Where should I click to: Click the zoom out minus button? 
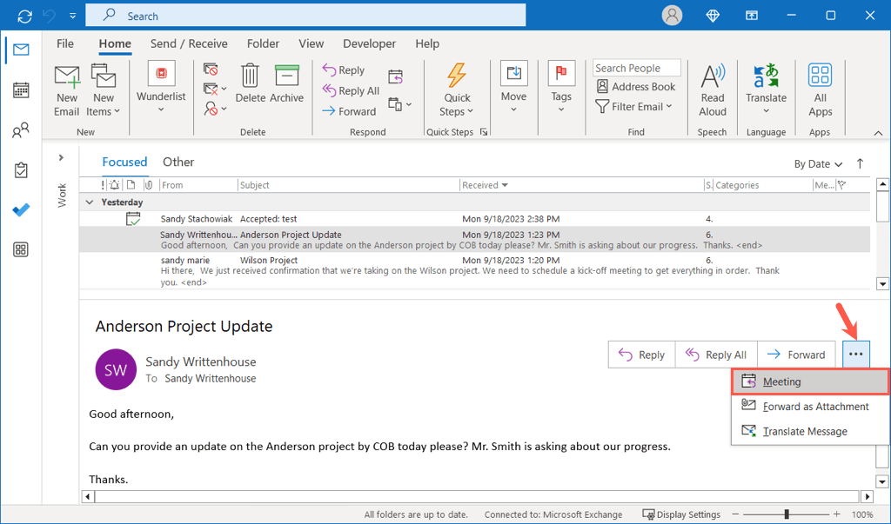(735, 514)
